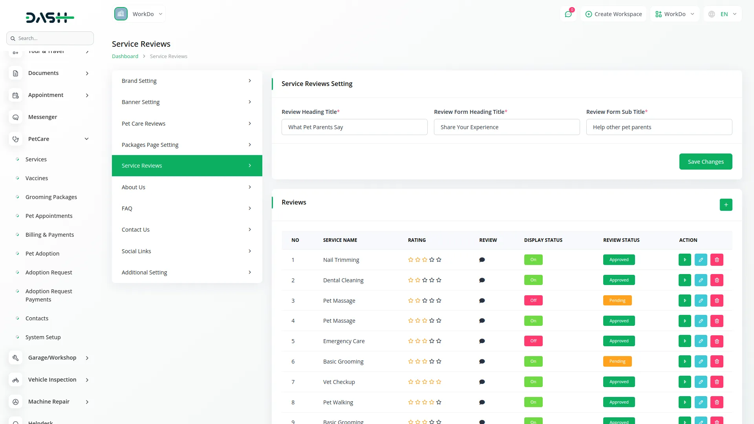Image resolution: width=754 pixels, height=424 pixels.
Task: Click the Review Heading Title input field
Action: (354, 127)
